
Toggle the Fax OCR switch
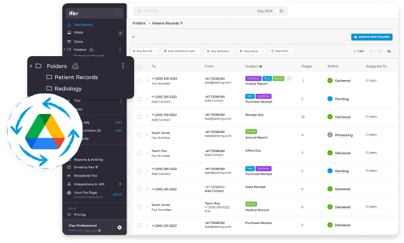[x=279, y=11]
